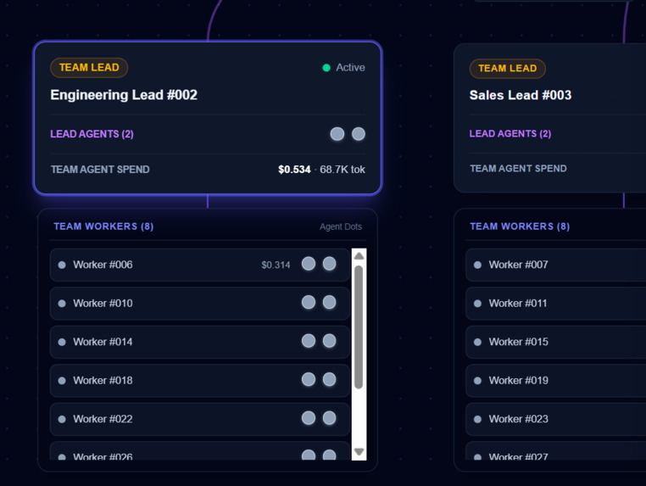Click status dot beside Worker #015
The height and width of the screenshot is (486, 646).
[x=477, y=342]
